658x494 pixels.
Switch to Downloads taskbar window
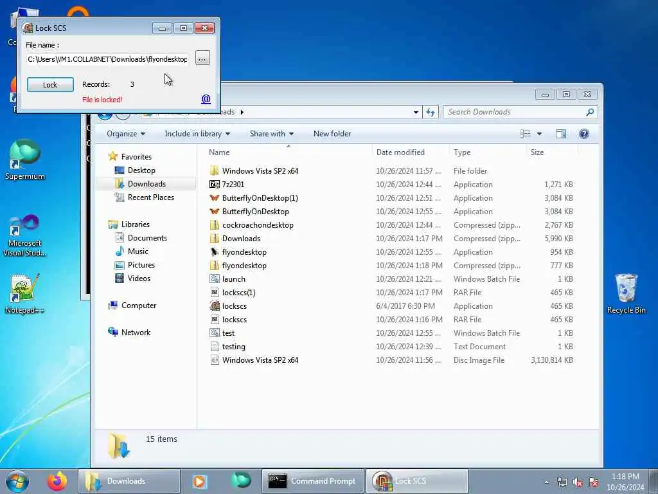129,481
